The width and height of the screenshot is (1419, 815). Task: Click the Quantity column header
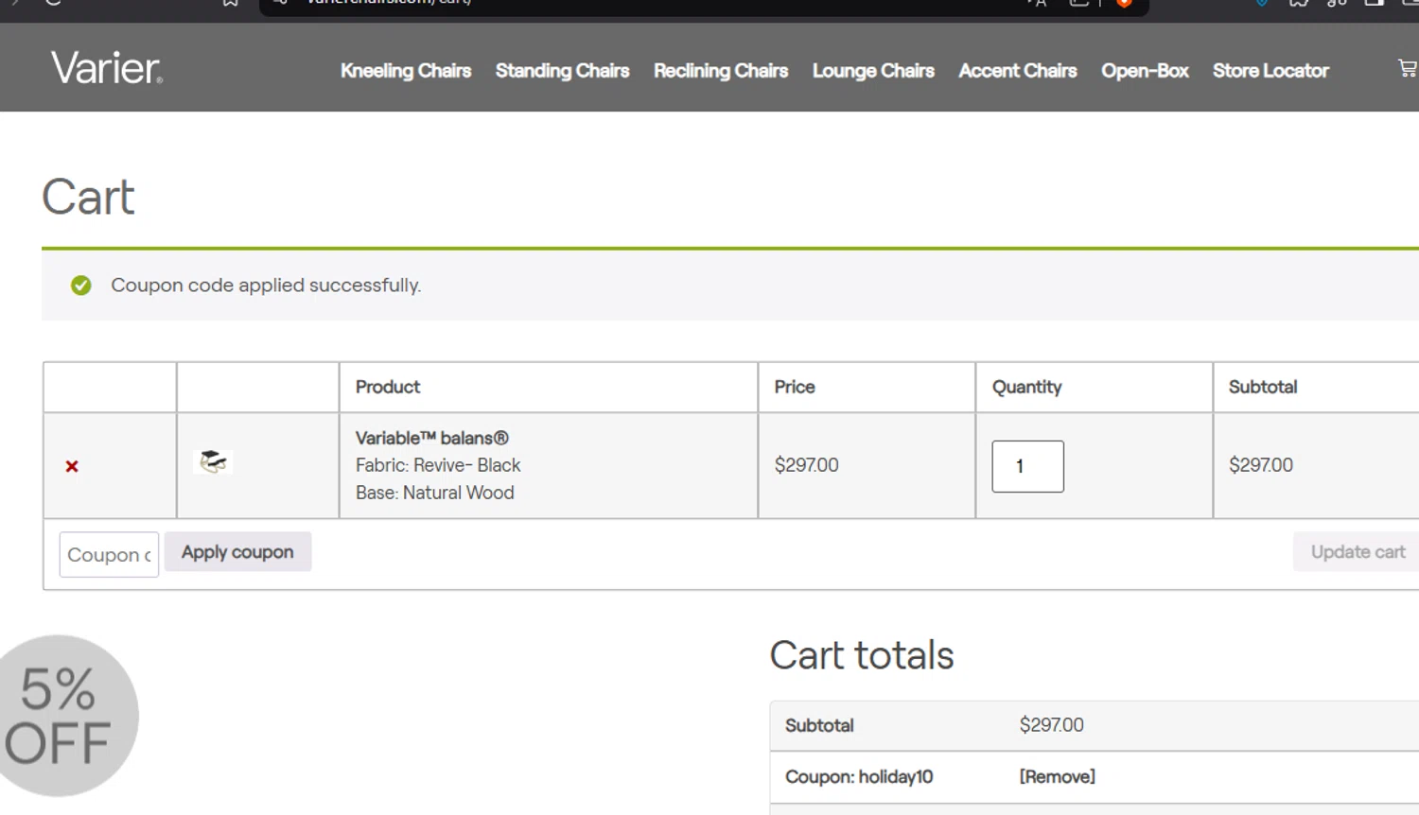coord(1026,387)
